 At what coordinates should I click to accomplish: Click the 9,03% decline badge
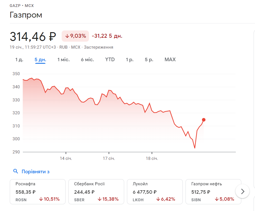[75, 36]
